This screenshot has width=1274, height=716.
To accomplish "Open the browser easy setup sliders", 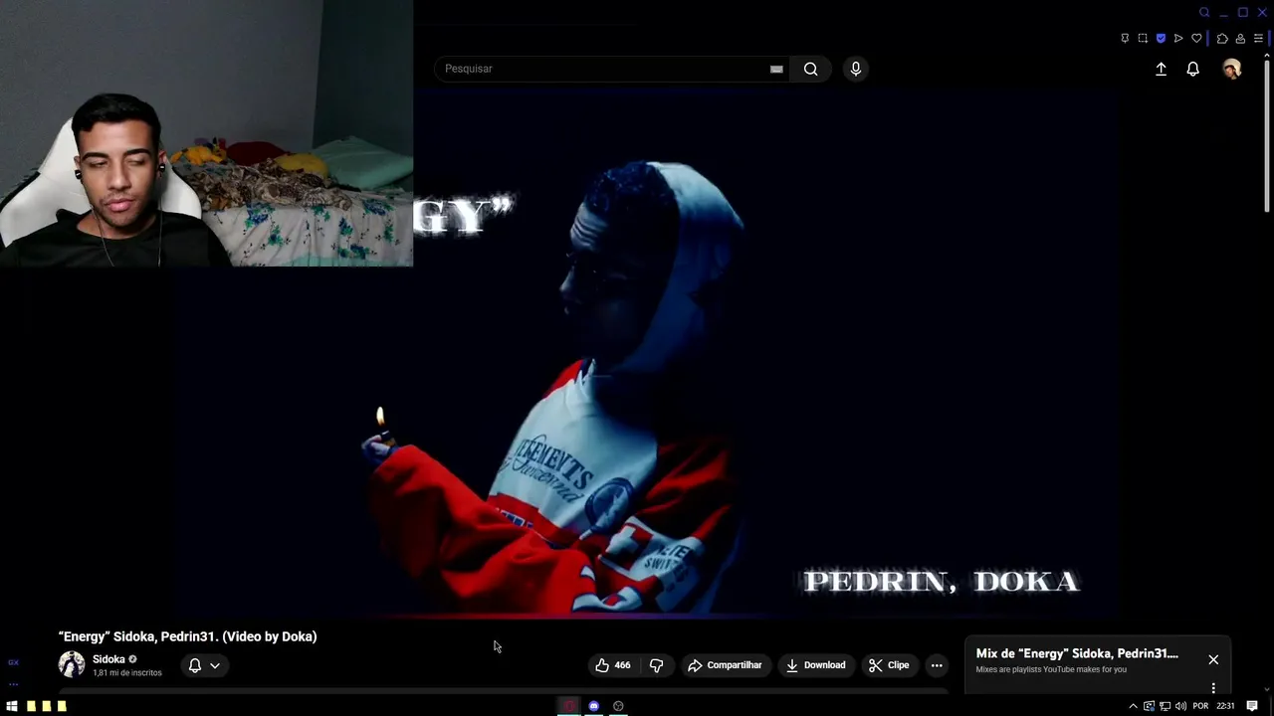I will [x=1258, y=39].
